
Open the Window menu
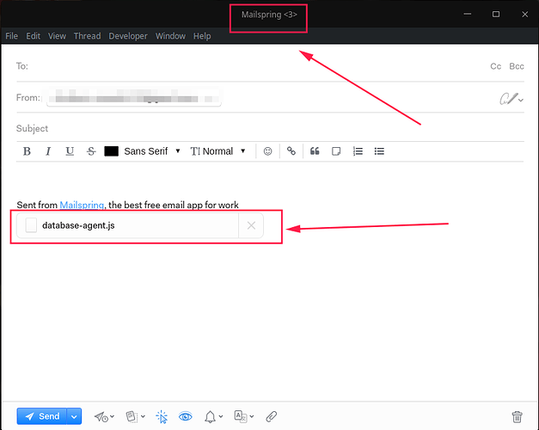pyautogui.click(x=170, y=36)
